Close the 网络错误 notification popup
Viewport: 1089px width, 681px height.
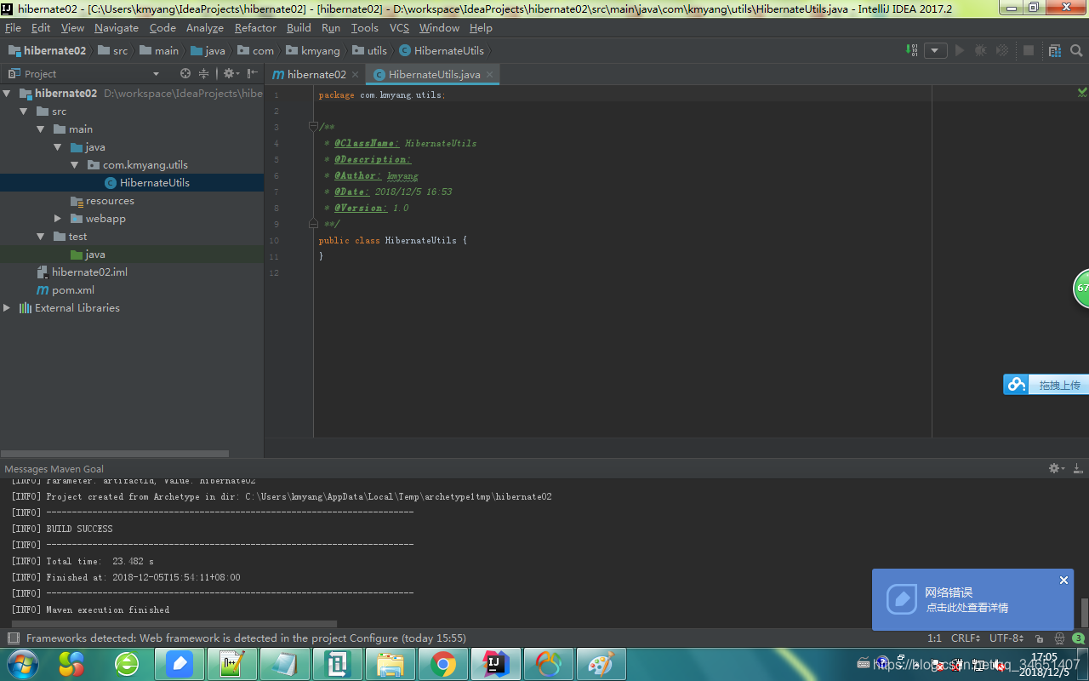click(x=1063, y=581)
